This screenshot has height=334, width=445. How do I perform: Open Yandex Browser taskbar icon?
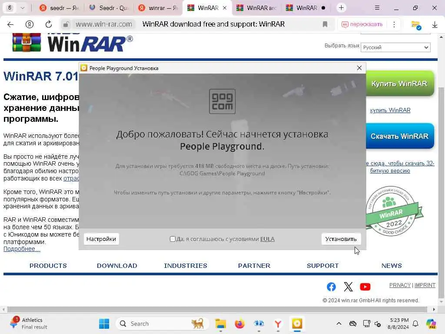(278, 324)
